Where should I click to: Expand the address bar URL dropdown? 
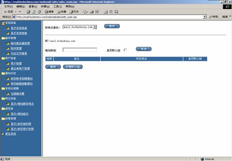[205, 17]
